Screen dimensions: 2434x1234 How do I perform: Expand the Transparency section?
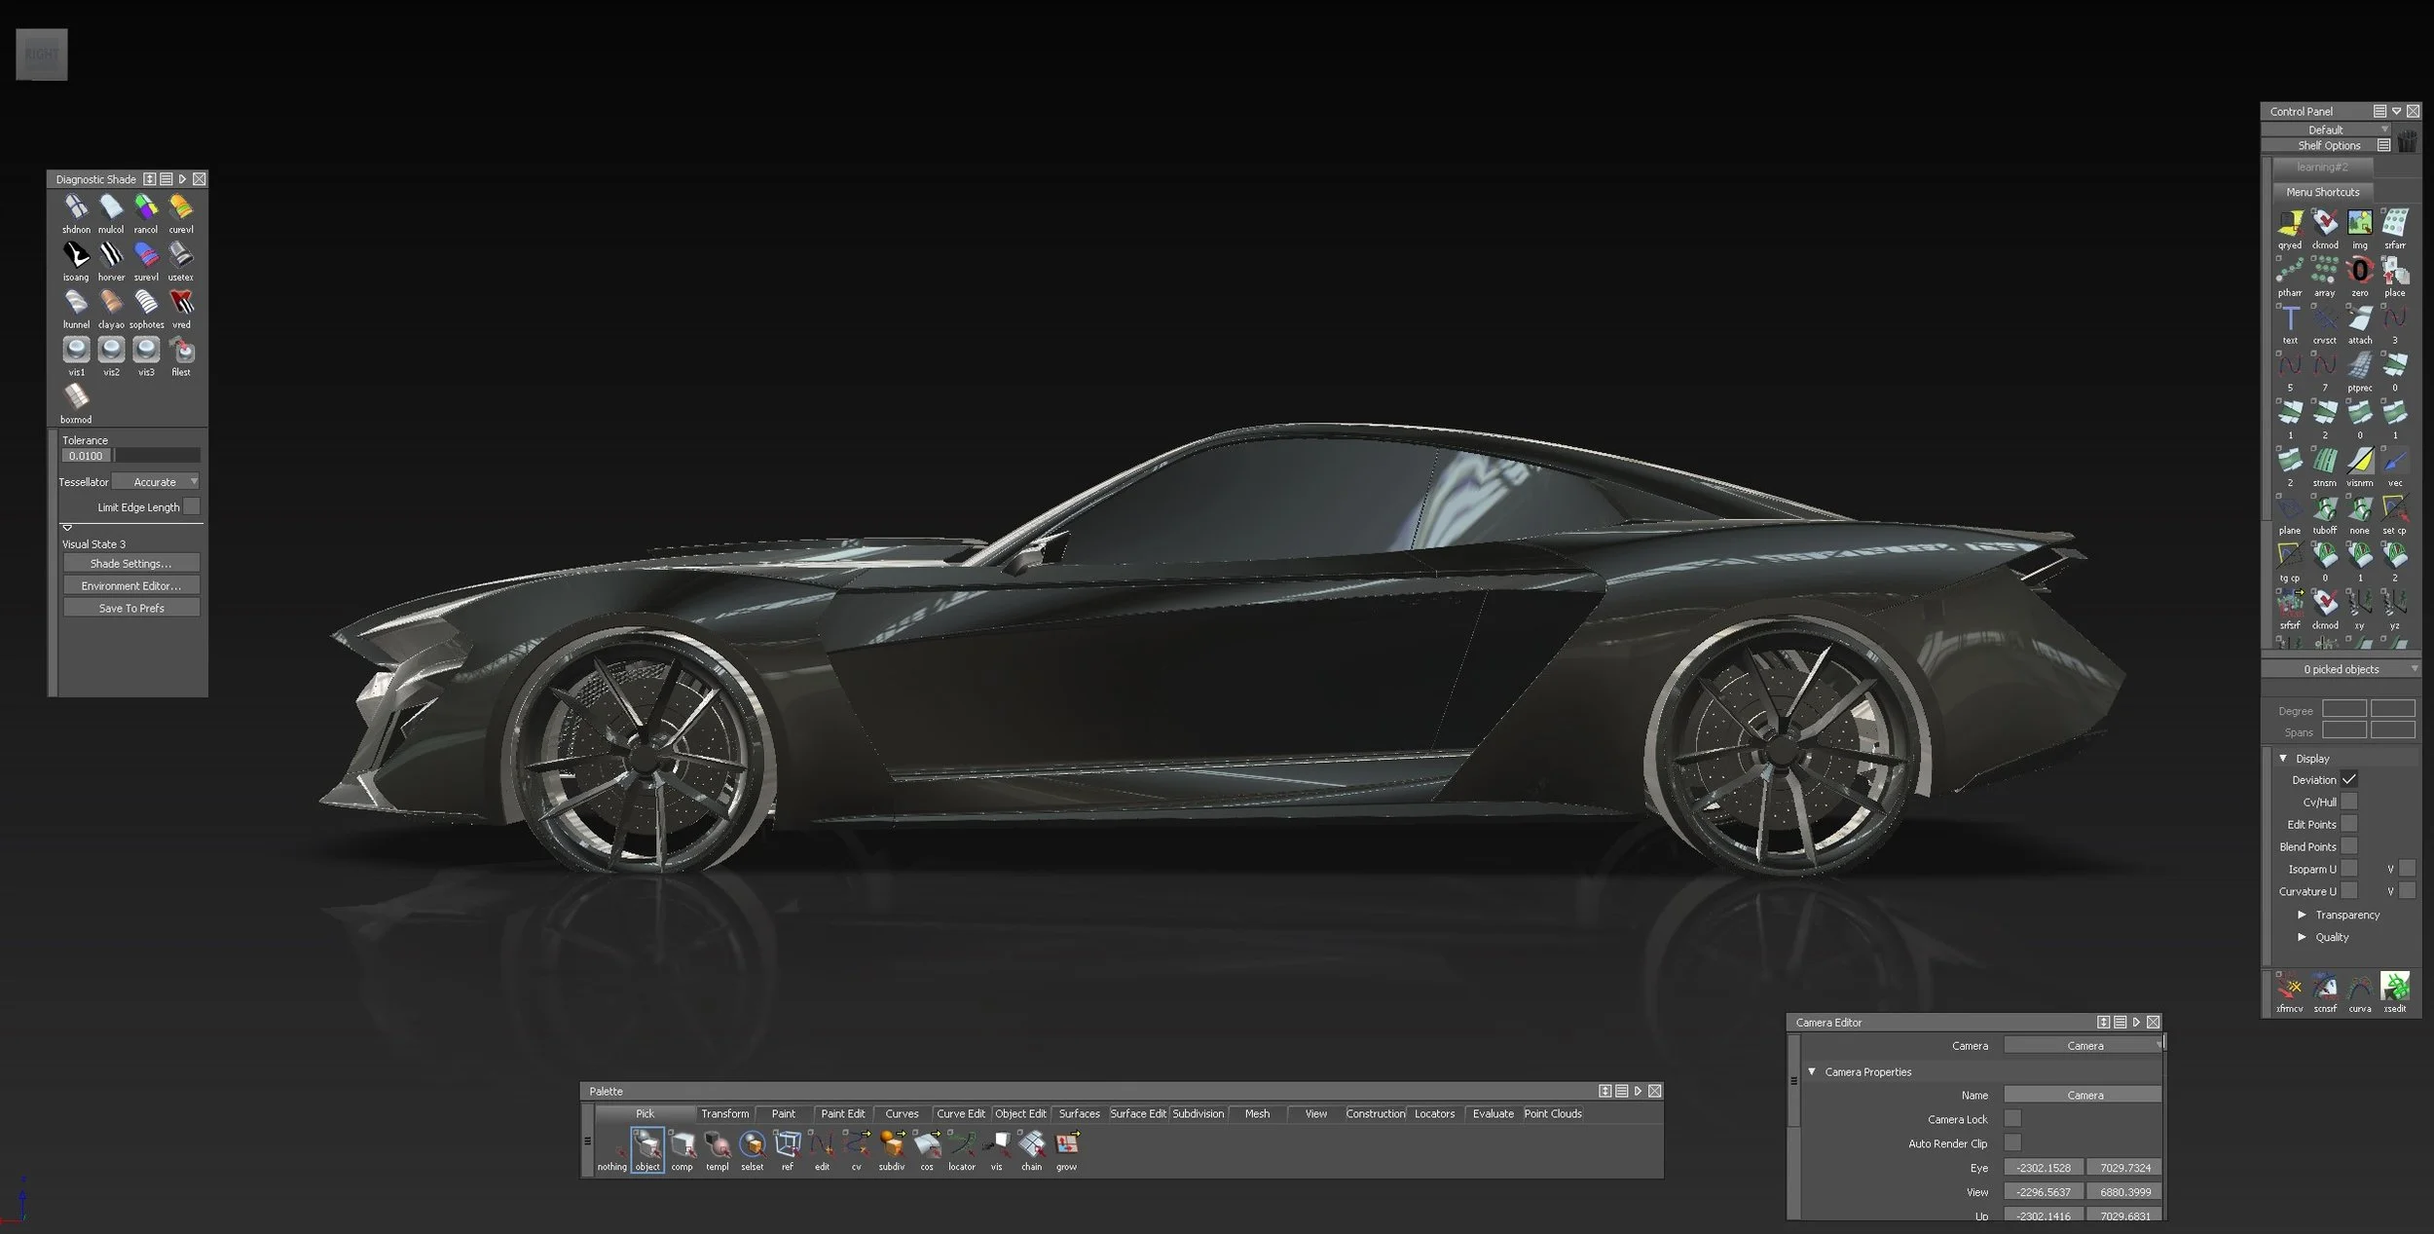(x=2303, y=915)
